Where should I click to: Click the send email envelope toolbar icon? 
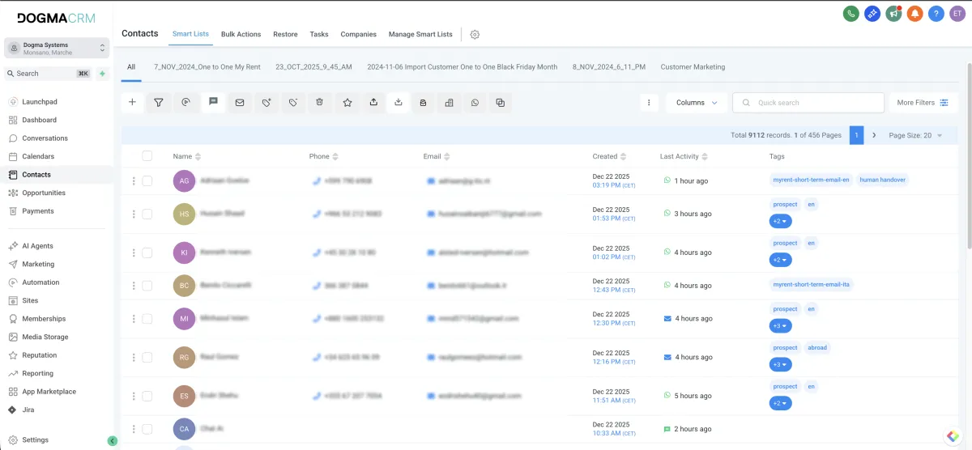tap(240, 103)
